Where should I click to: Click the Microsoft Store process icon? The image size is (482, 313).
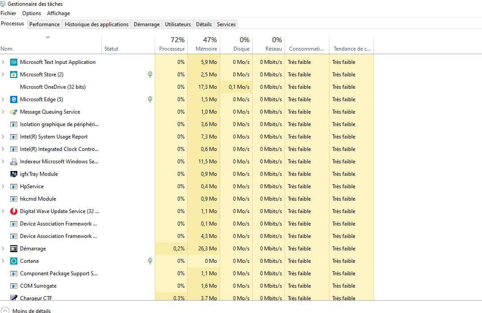coord(13,75)
